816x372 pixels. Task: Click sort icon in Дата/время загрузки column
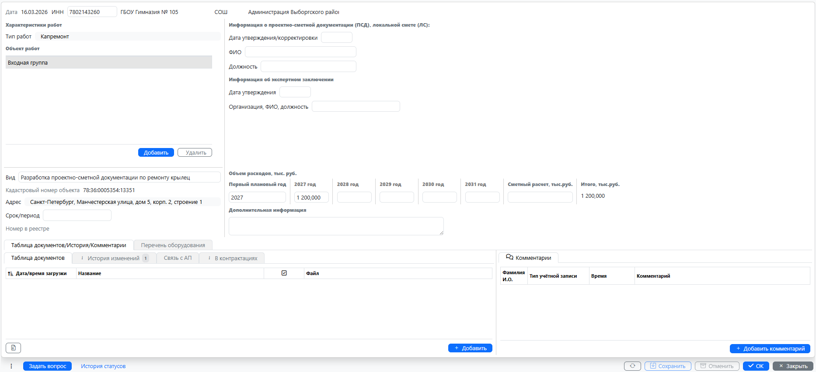(x=10, y=273)
